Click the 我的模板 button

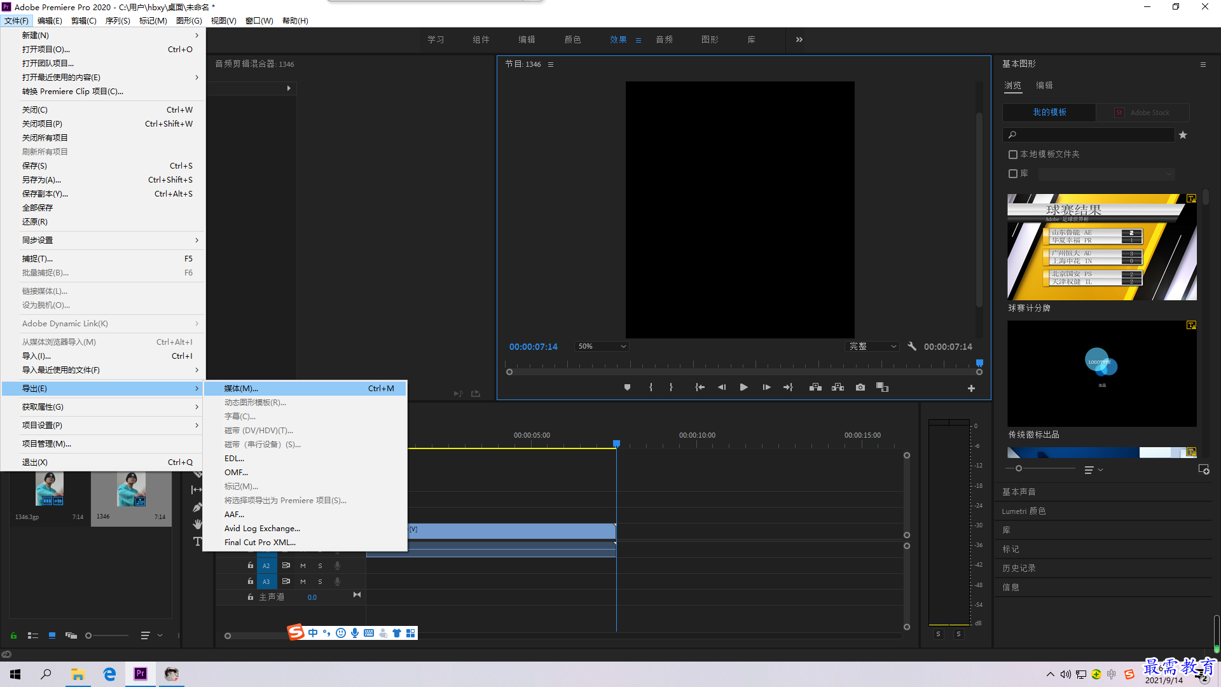point(1049,112)
